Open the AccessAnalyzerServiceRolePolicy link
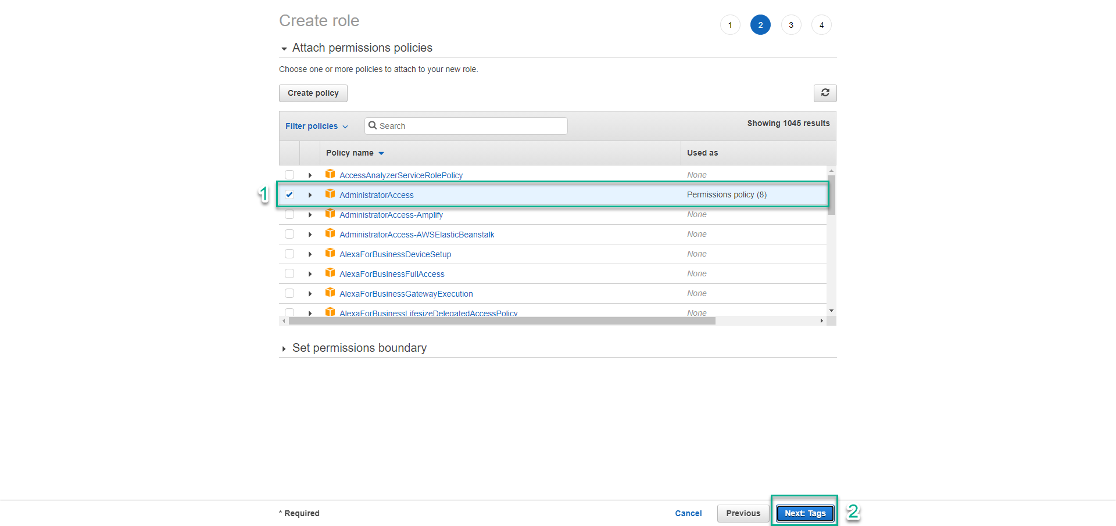1116x526 pixels. (401, 175)
